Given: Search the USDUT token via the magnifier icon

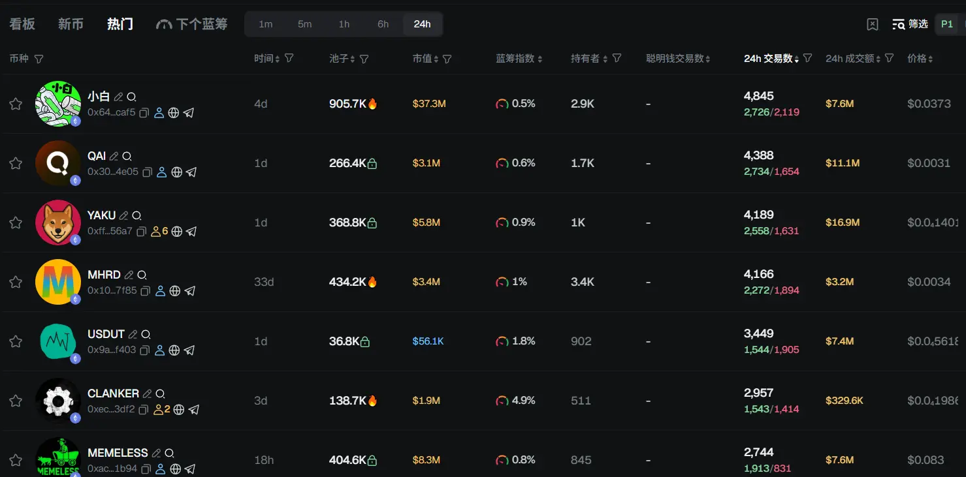Looking at the screenshot, I should 146,334.
